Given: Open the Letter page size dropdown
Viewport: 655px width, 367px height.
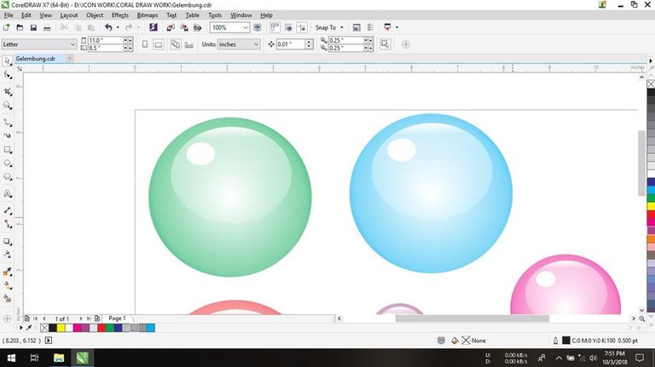Looking at the screenshot, I should [x=72, y=44].
